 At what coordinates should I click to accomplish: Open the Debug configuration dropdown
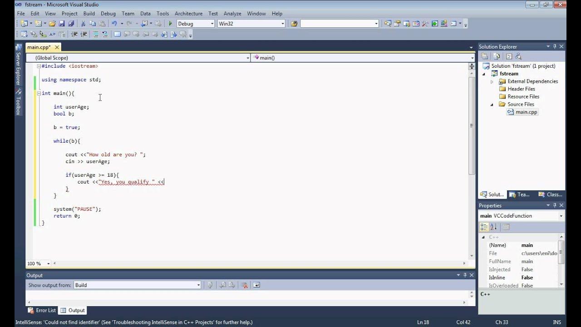212,24
